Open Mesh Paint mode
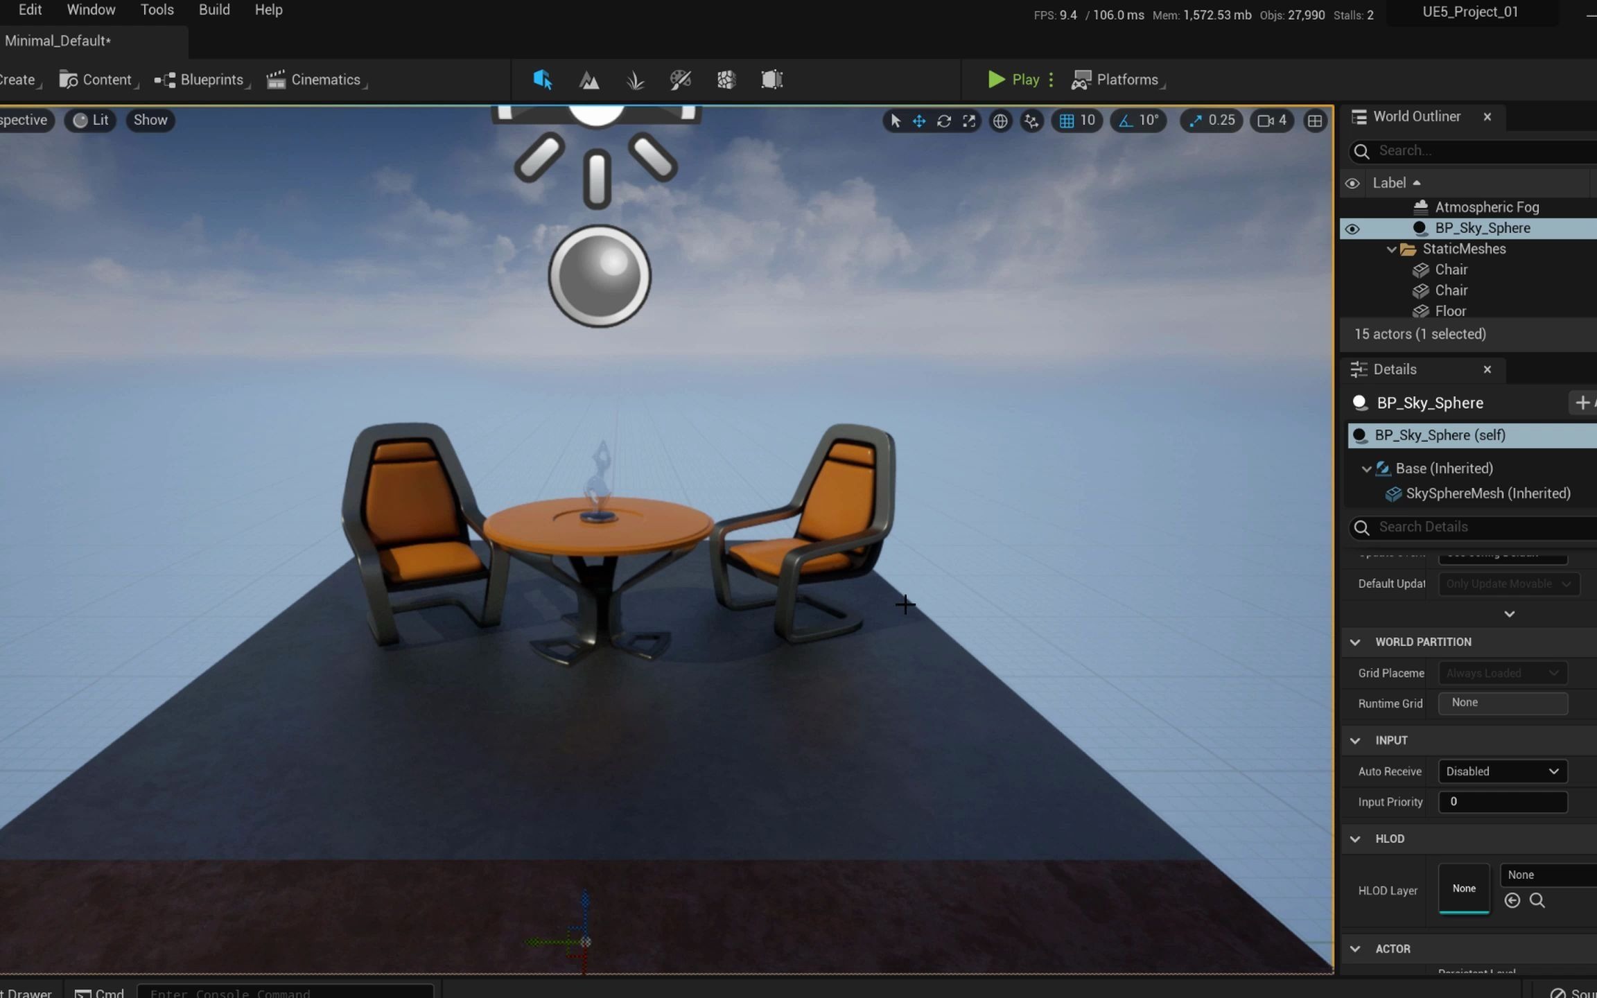This screenshot has width=1597, height=998. point(681,79)
